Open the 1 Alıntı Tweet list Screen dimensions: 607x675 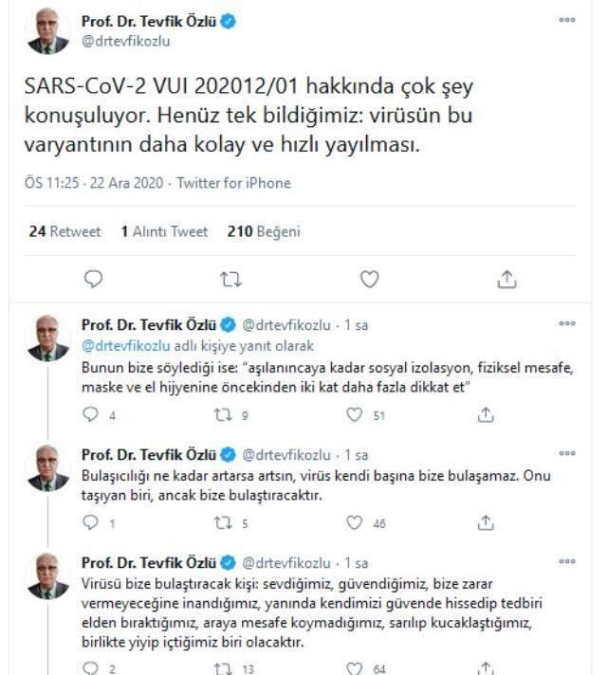[x=164, y=231]
